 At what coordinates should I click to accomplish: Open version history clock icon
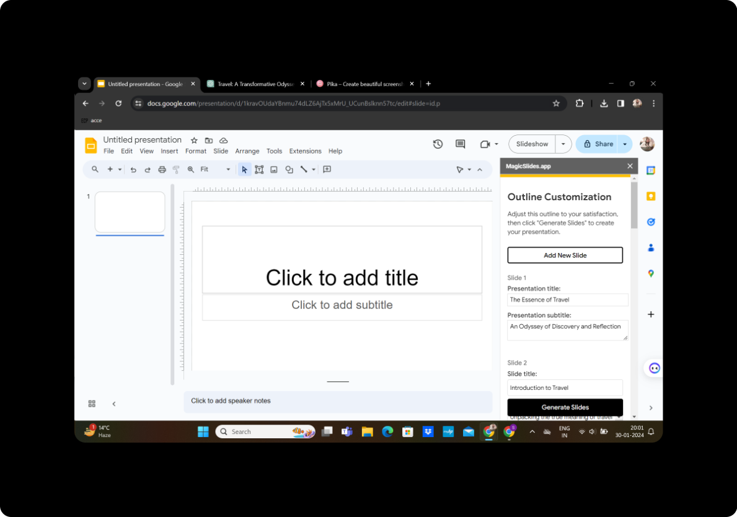[x=438, y=144]
